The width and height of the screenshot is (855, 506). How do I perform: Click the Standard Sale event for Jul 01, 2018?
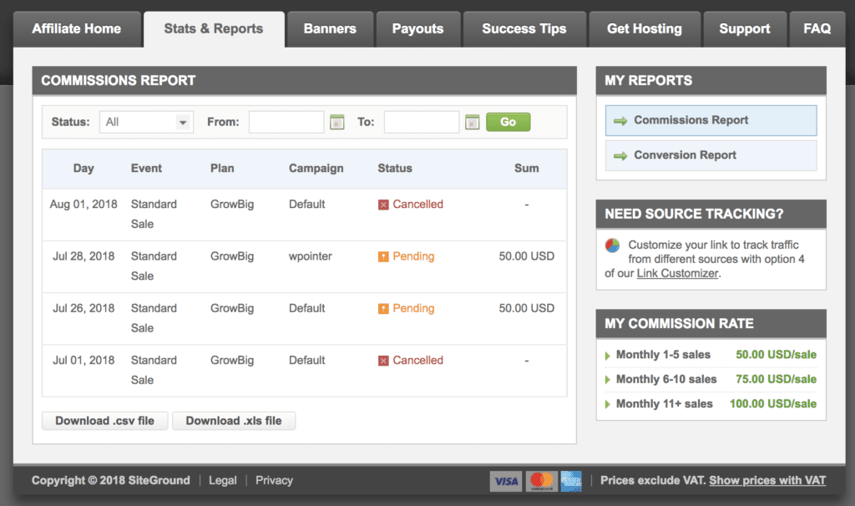(x=154, y=370)
